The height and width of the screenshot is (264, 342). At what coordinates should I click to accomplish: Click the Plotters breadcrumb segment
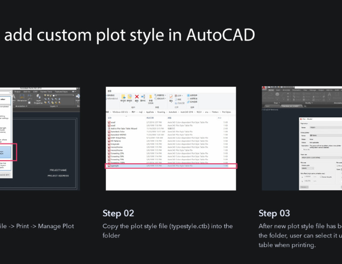click(215, 112)
